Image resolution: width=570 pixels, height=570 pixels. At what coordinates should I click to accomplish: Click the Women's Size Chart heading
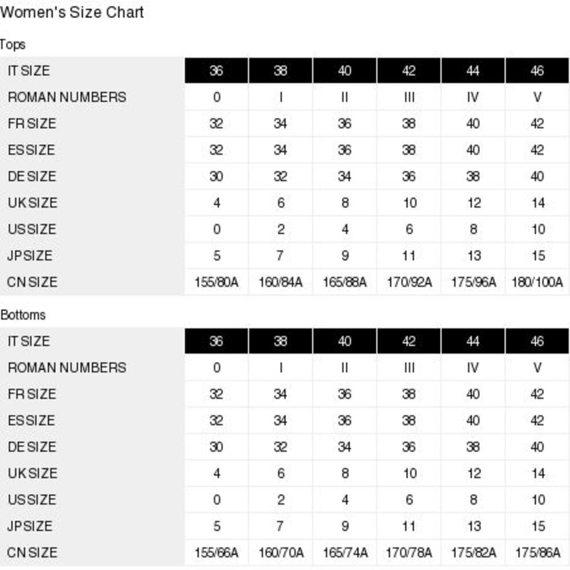(x=72, y=13)
